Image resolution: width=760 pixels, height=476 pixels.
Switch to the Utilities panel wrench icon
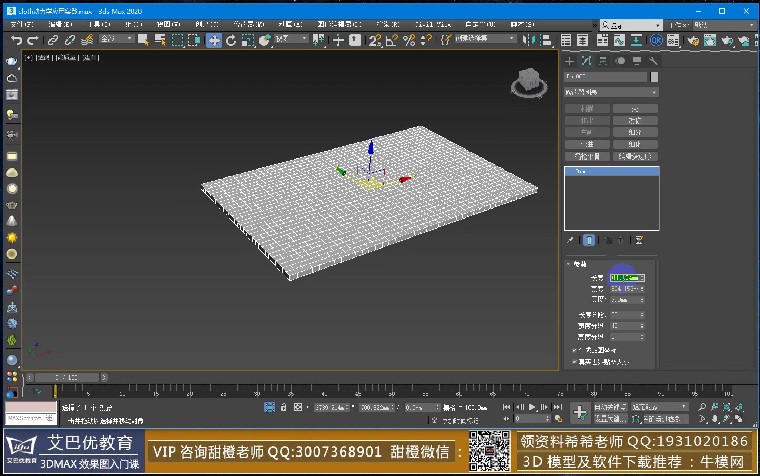[654, 61]
